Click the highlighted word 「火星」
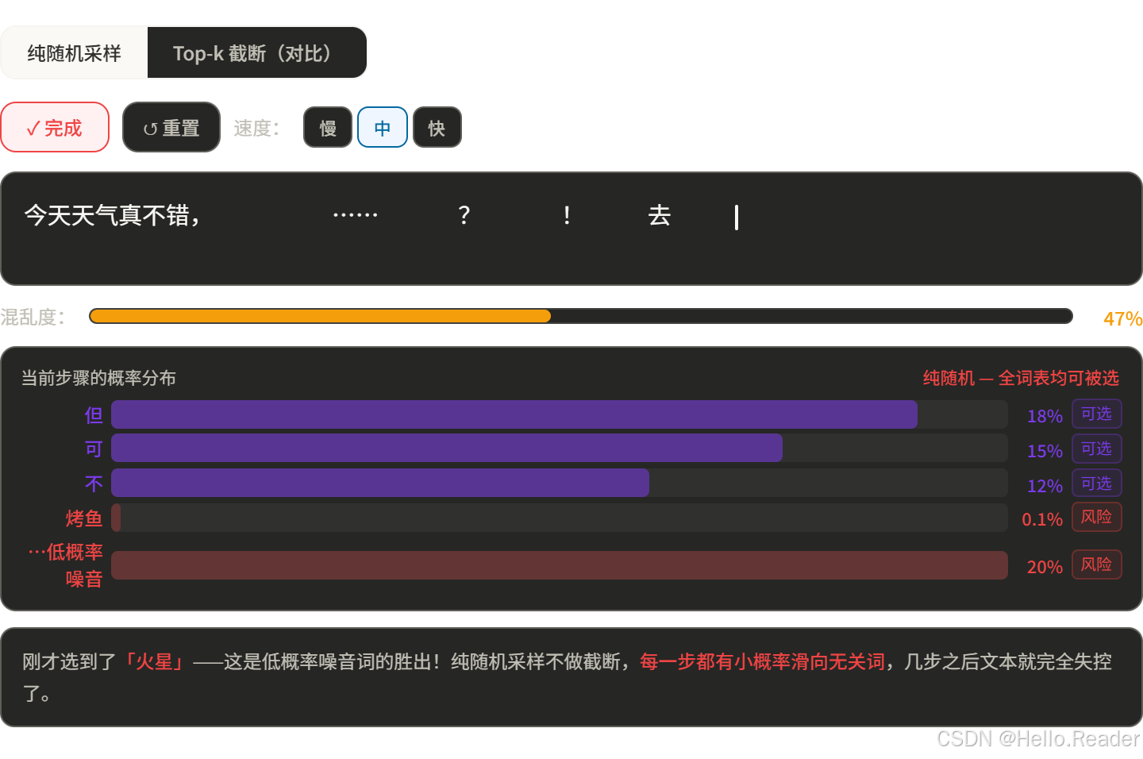The height and width of the screenshot is (759, 1143). click(153, 661)
